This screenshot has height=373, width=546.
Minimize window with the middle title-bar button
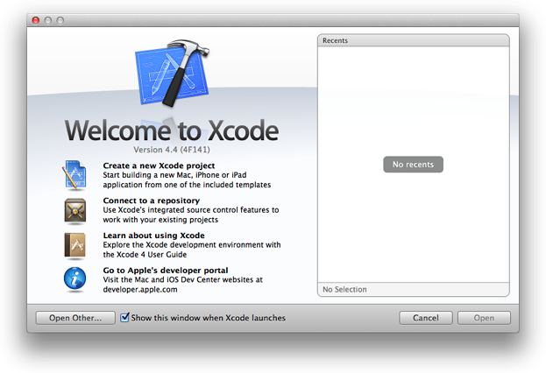[48, 20]
